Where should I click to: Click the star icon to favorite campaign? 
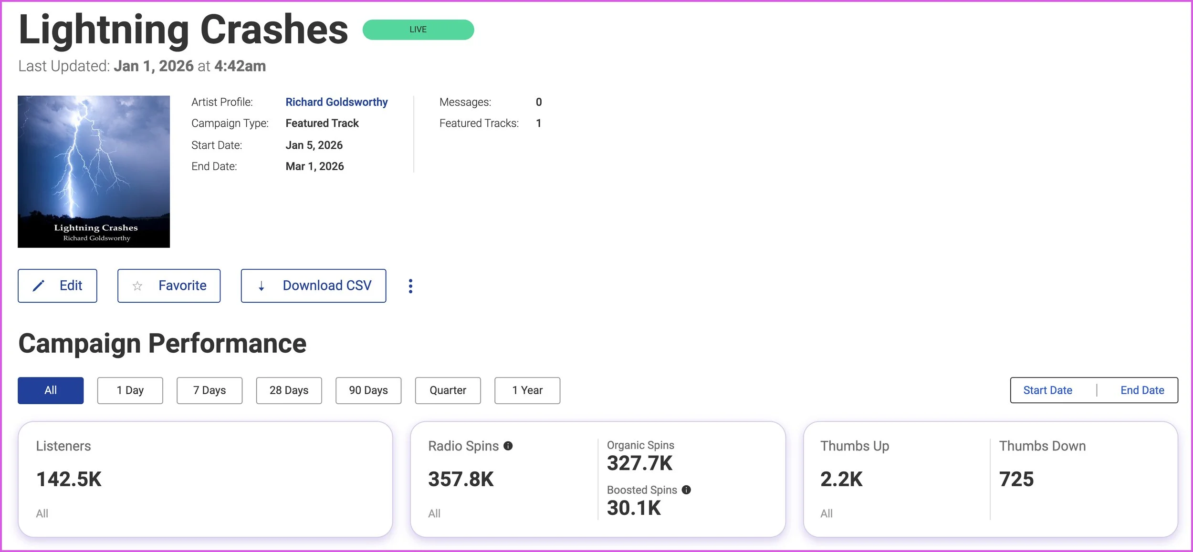click(x=137, y=286)
